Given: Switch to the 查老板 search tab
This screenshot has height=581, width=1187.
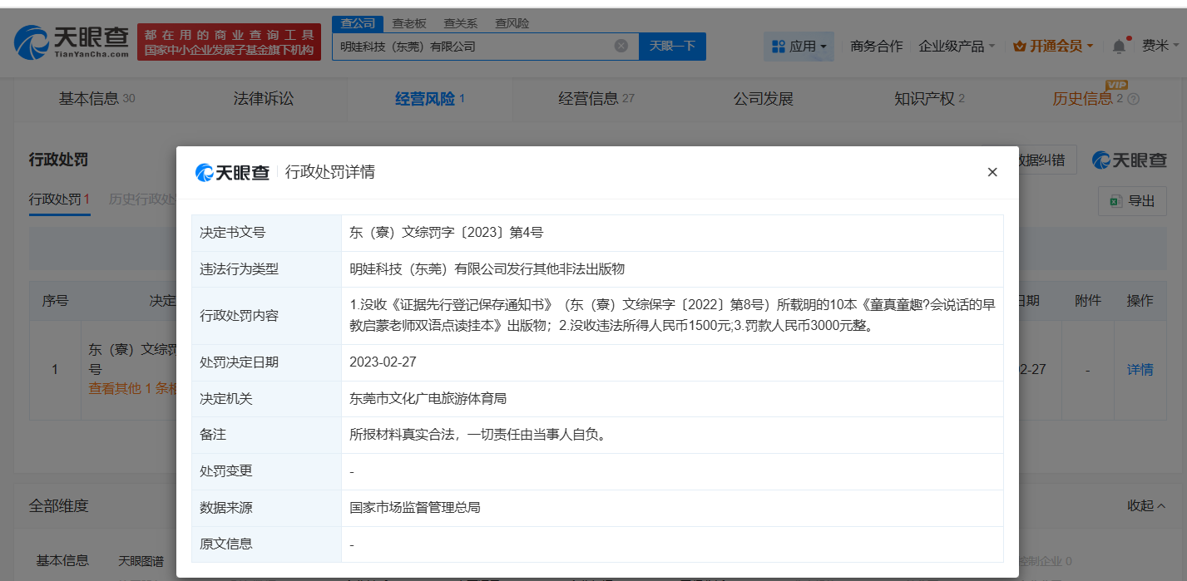Looking at the screenshot, I should 408,23.
